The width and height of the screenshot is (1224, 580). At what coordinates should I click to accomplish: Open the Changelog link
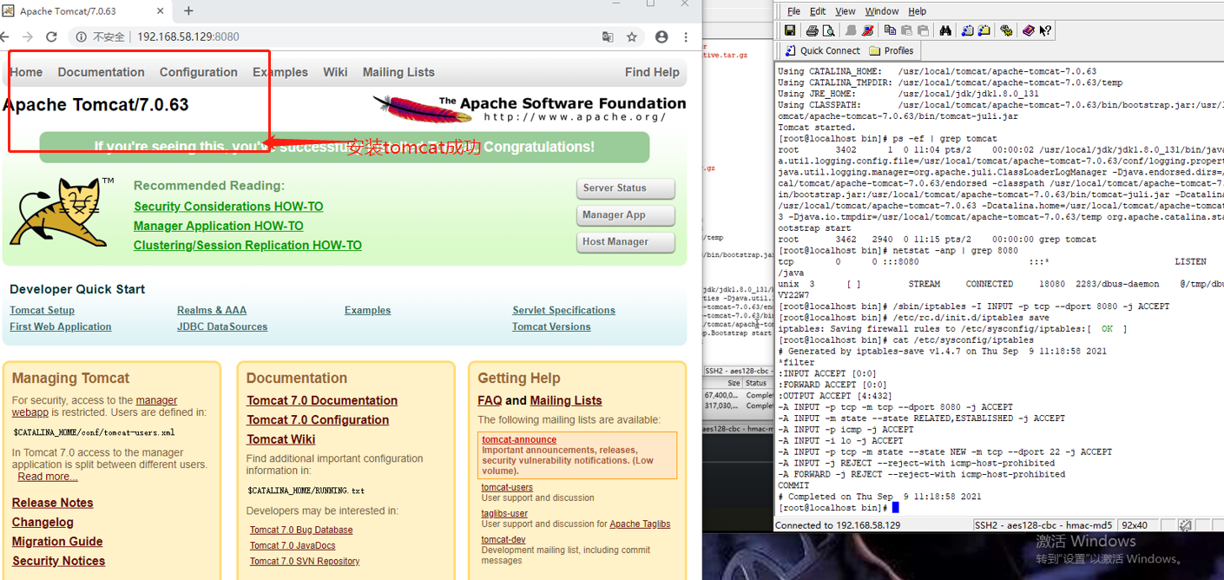(x=43, y=522)
